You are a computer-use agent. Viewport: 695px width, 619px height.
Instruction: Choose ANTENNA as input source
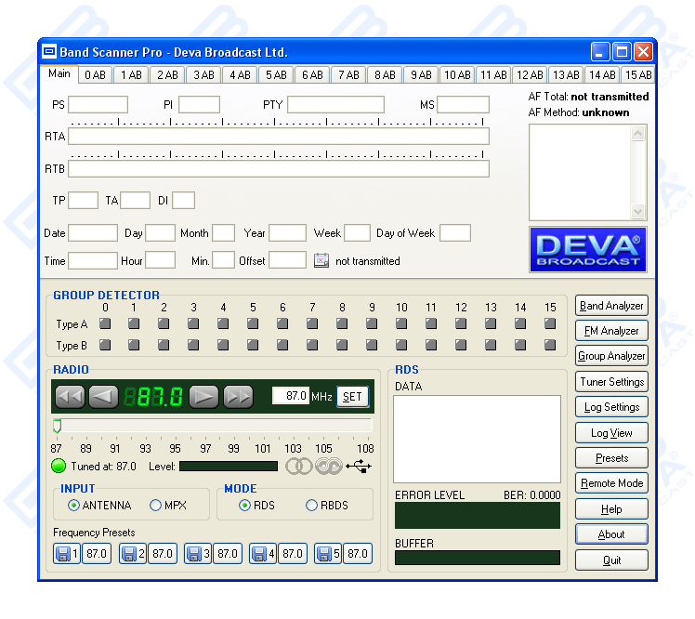tap(74, 506)
